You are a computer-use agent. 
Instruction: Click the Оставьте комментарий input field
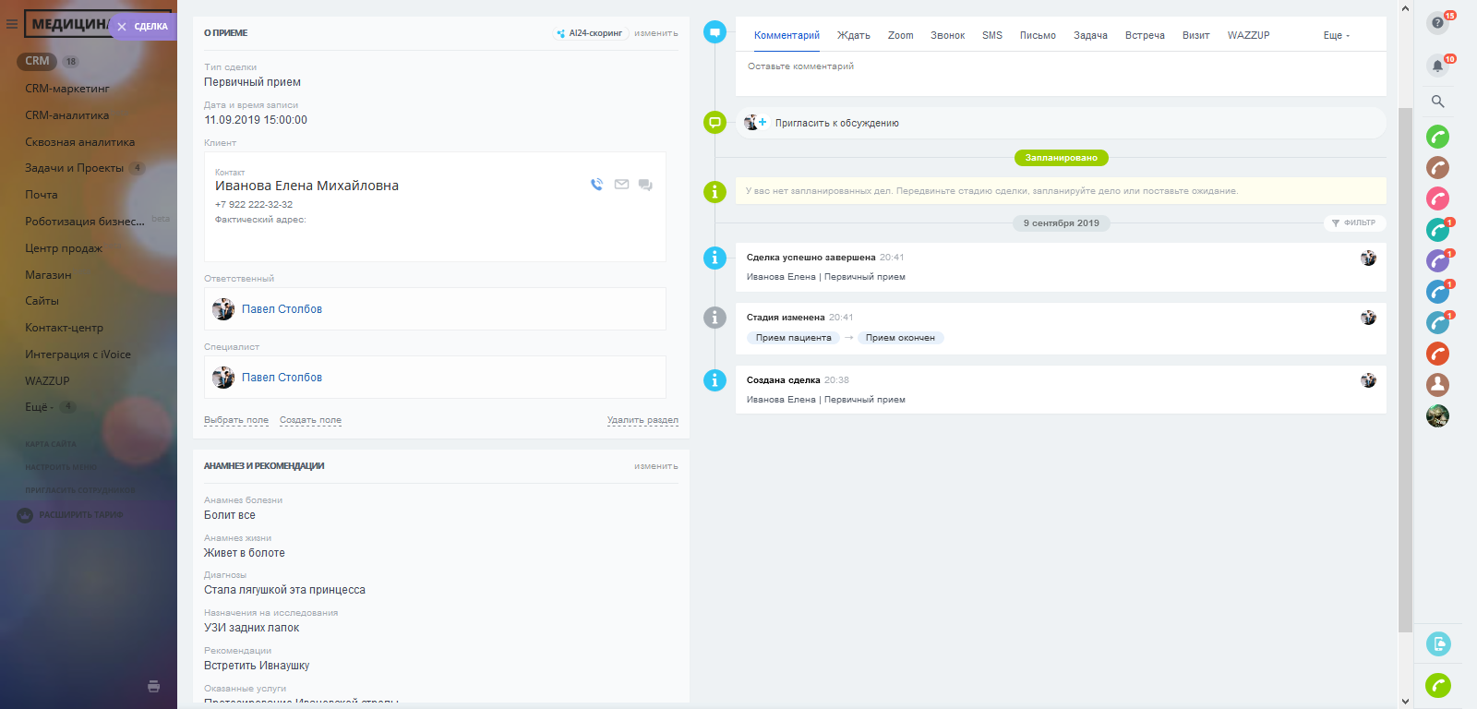(x=1060, y=66)
